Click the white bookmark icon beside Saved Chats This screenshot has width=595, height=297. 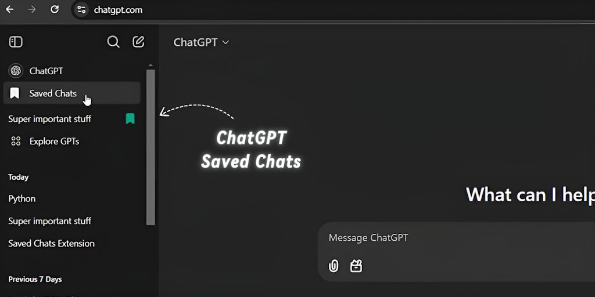(x=15, y=93)
